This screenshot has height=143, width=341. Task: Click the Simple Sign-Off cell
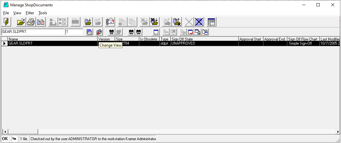tap(303, 43)
